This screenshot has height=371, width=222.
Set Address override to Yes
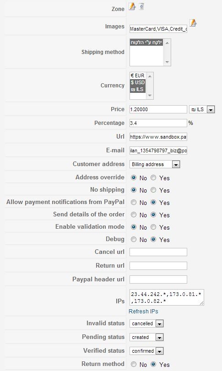(x=153, y=177)
